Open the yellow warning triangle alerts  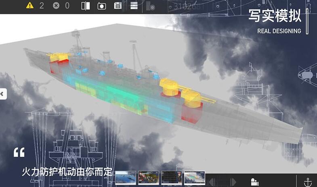(x=30, y=6)
